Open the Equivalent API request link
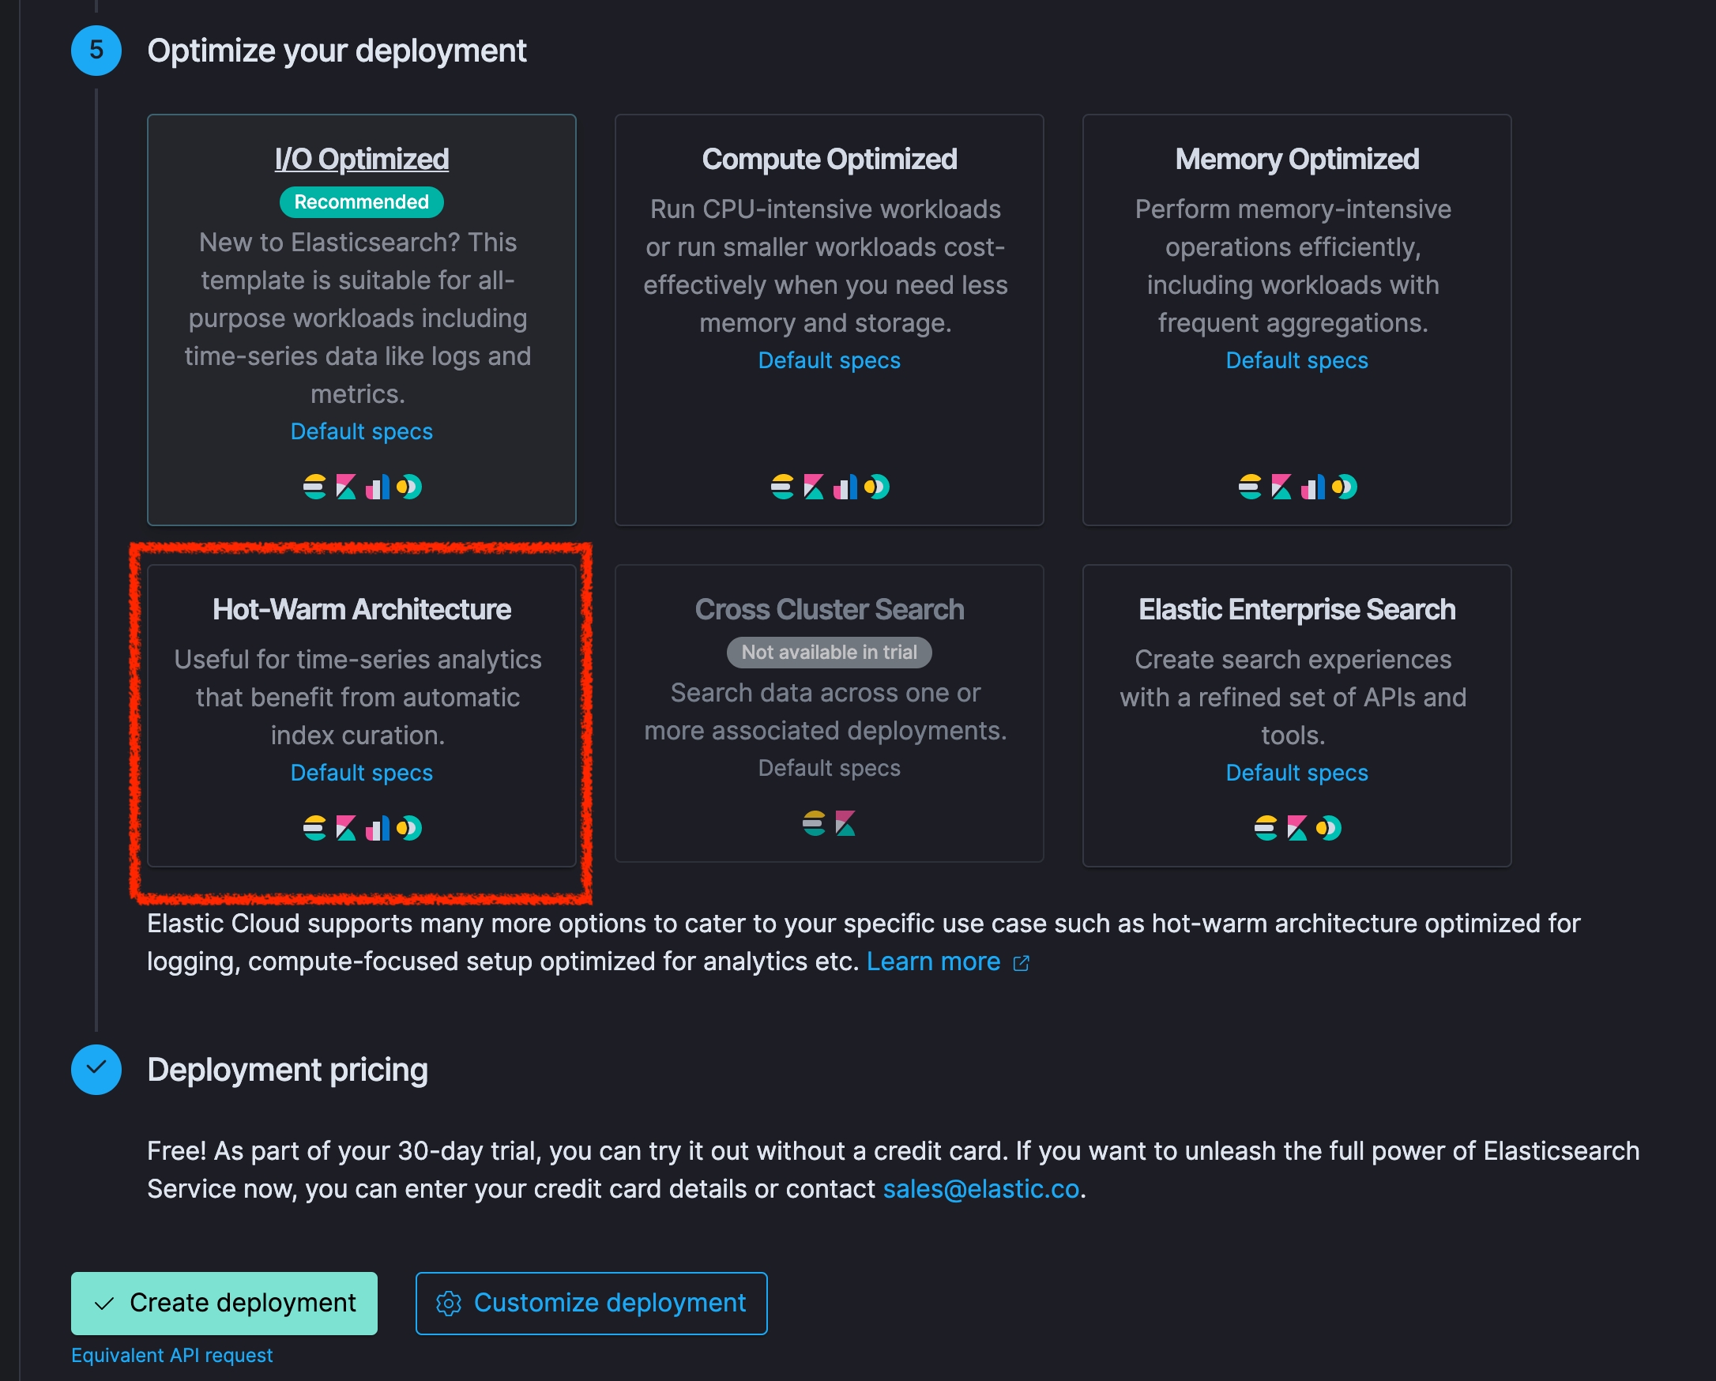The height and width of the screenshot is (1381, 1716). 172,1355
